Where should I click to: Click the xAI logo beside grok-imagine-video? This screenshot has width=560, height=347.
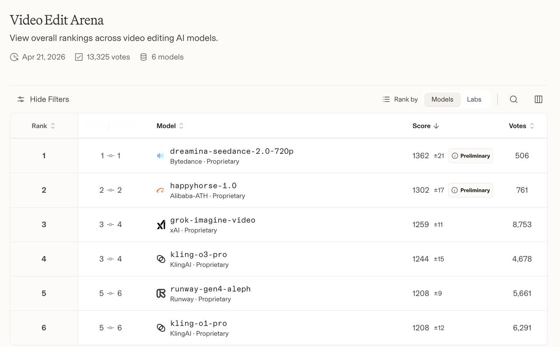161,225
